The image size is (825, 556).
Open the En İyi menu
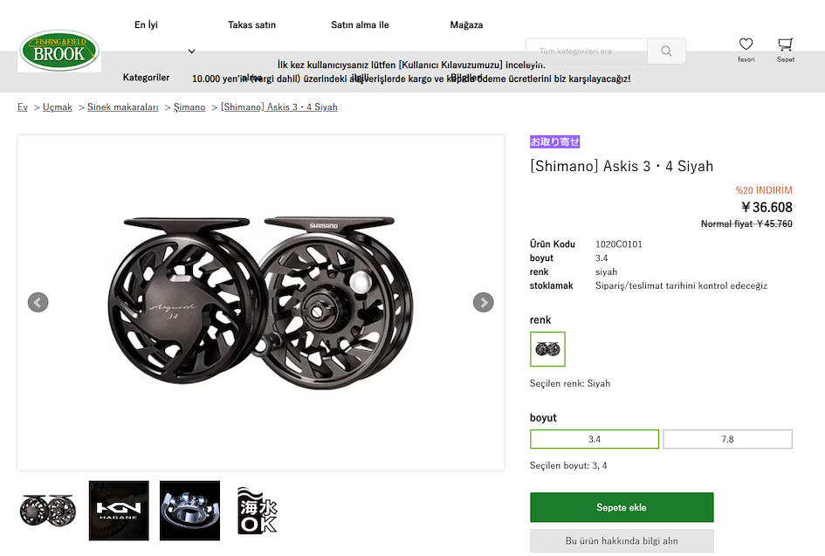(x=147, y=24)
